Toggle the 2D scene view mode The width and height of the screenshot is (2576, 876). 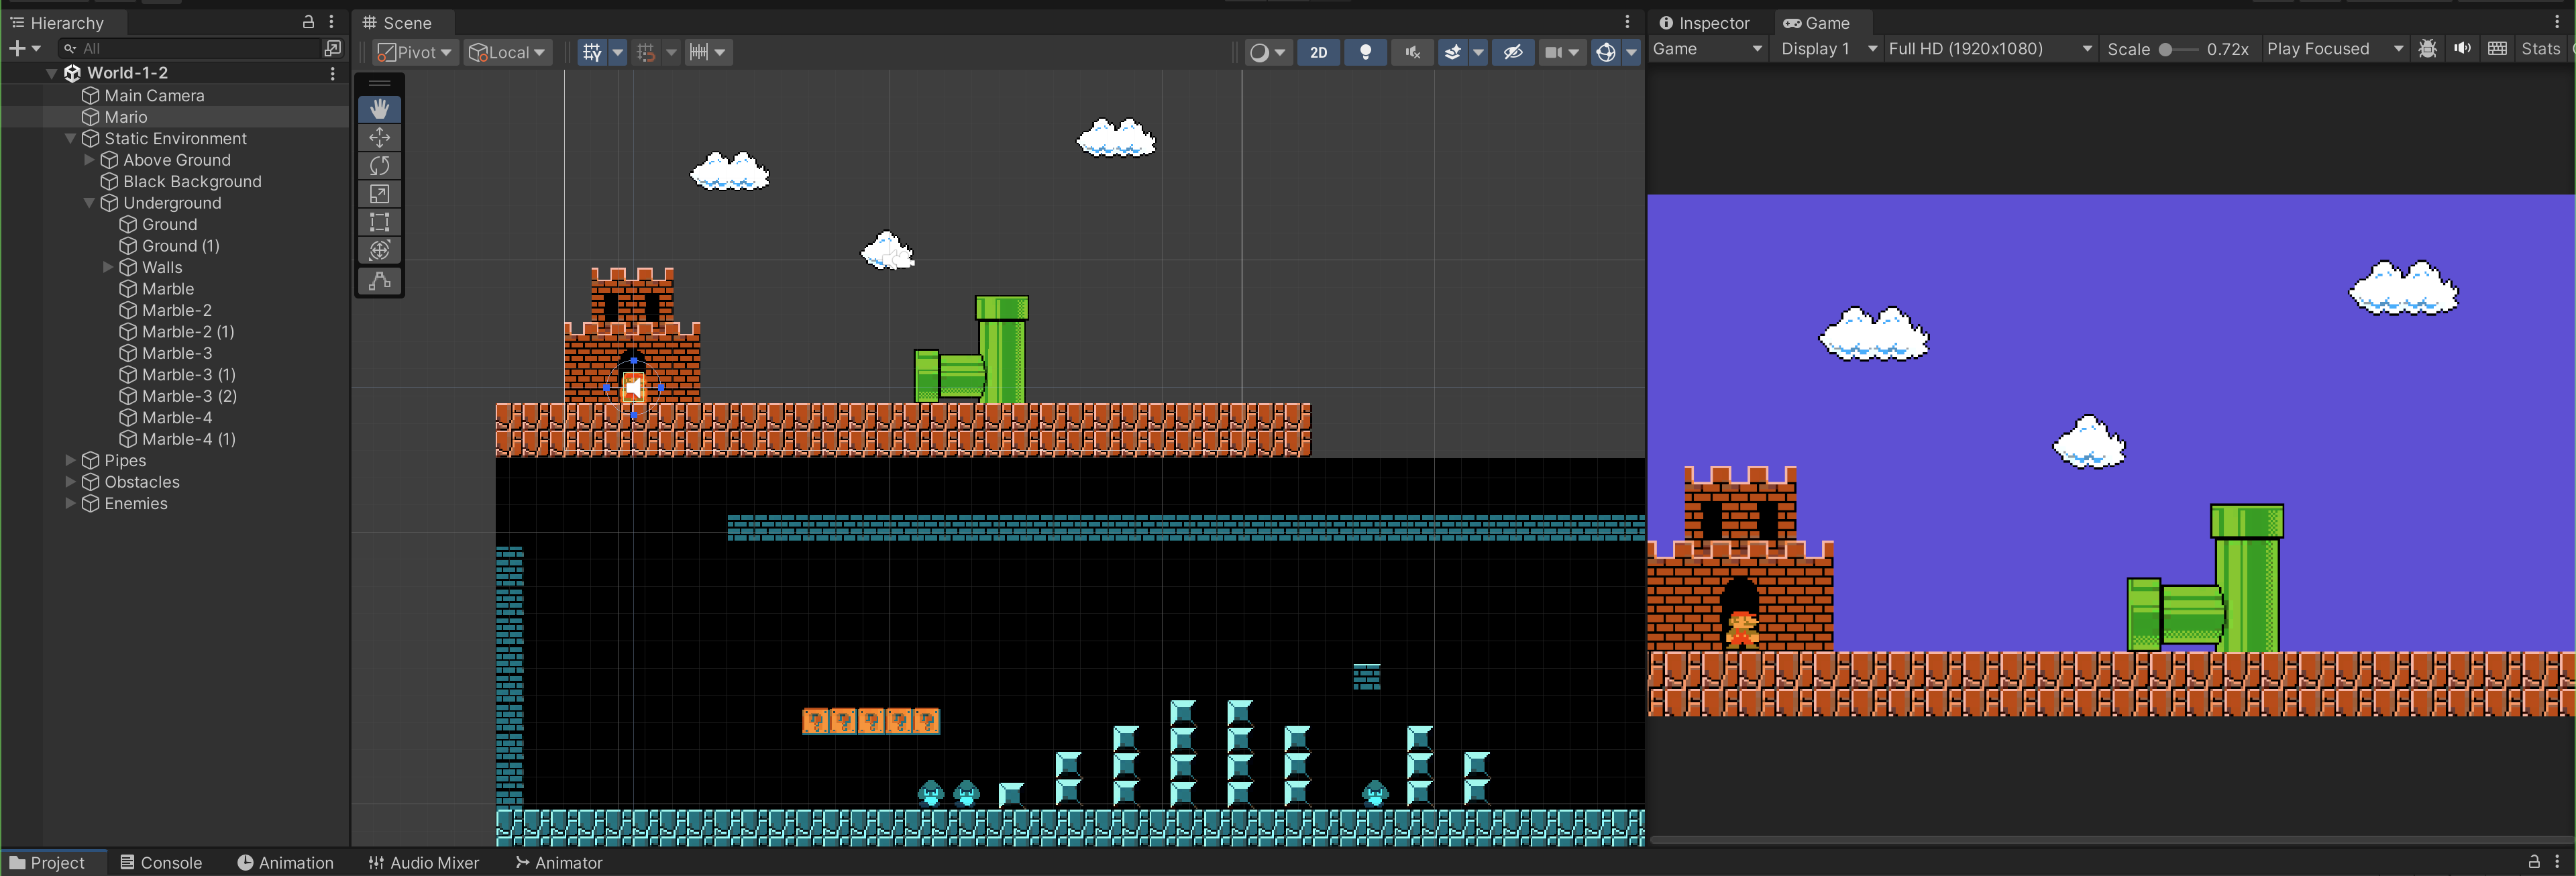(1318, 52)
